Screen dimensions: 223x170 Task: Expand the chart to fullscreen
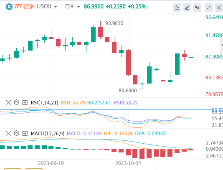pos(209,8)
